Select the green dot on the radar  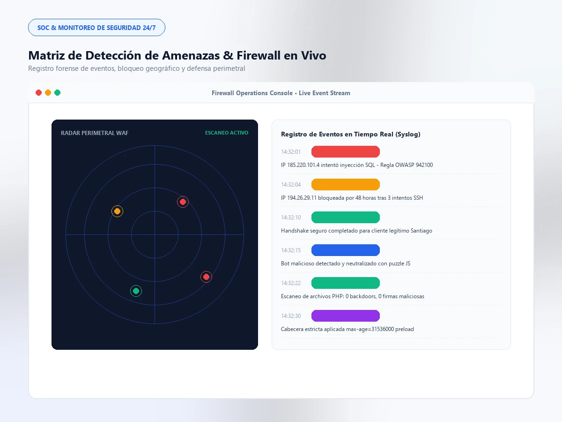pos(136,291)
